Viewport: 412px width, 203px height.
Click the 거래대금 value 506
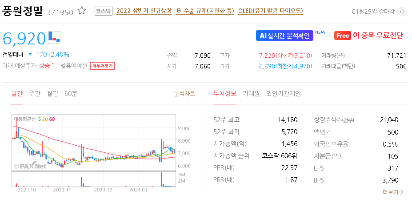coord(401,66)
